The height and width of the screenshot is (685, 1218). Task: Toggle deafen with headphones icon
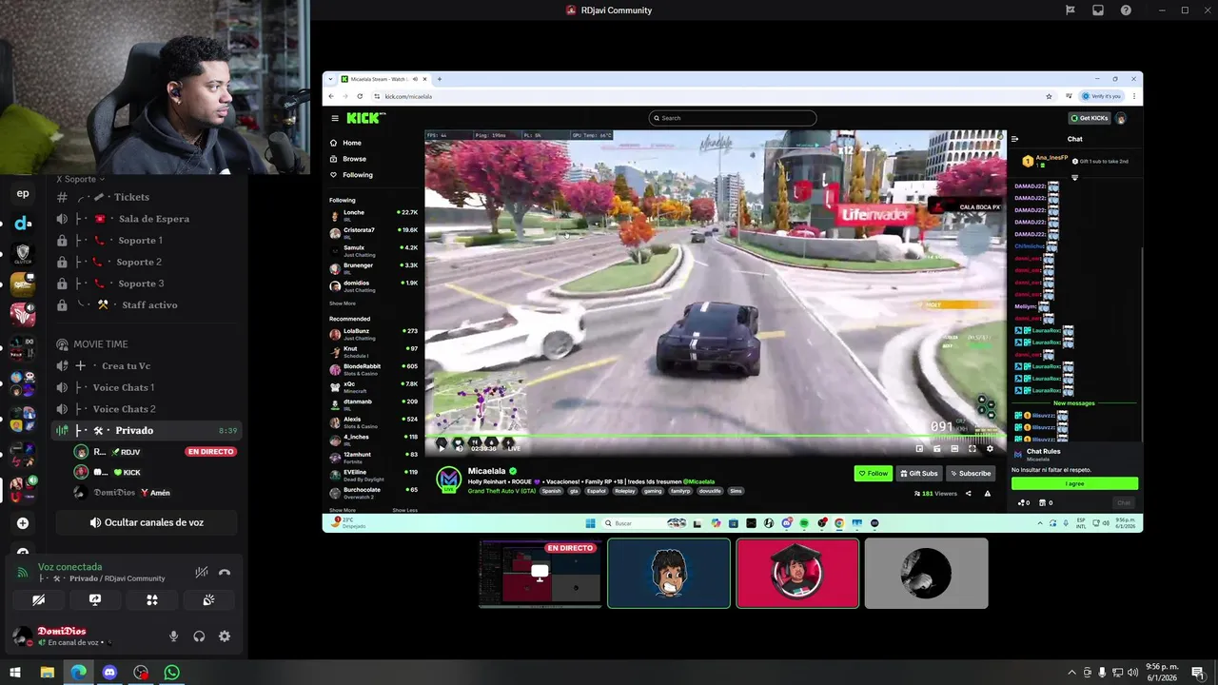click(199, 636)
